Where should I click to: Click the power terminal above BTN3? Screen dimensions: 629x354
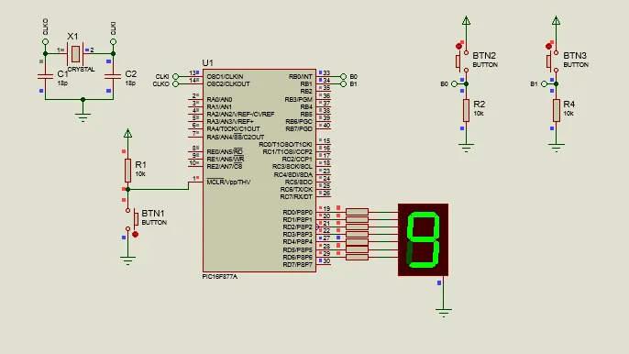(x=556, y=21)
